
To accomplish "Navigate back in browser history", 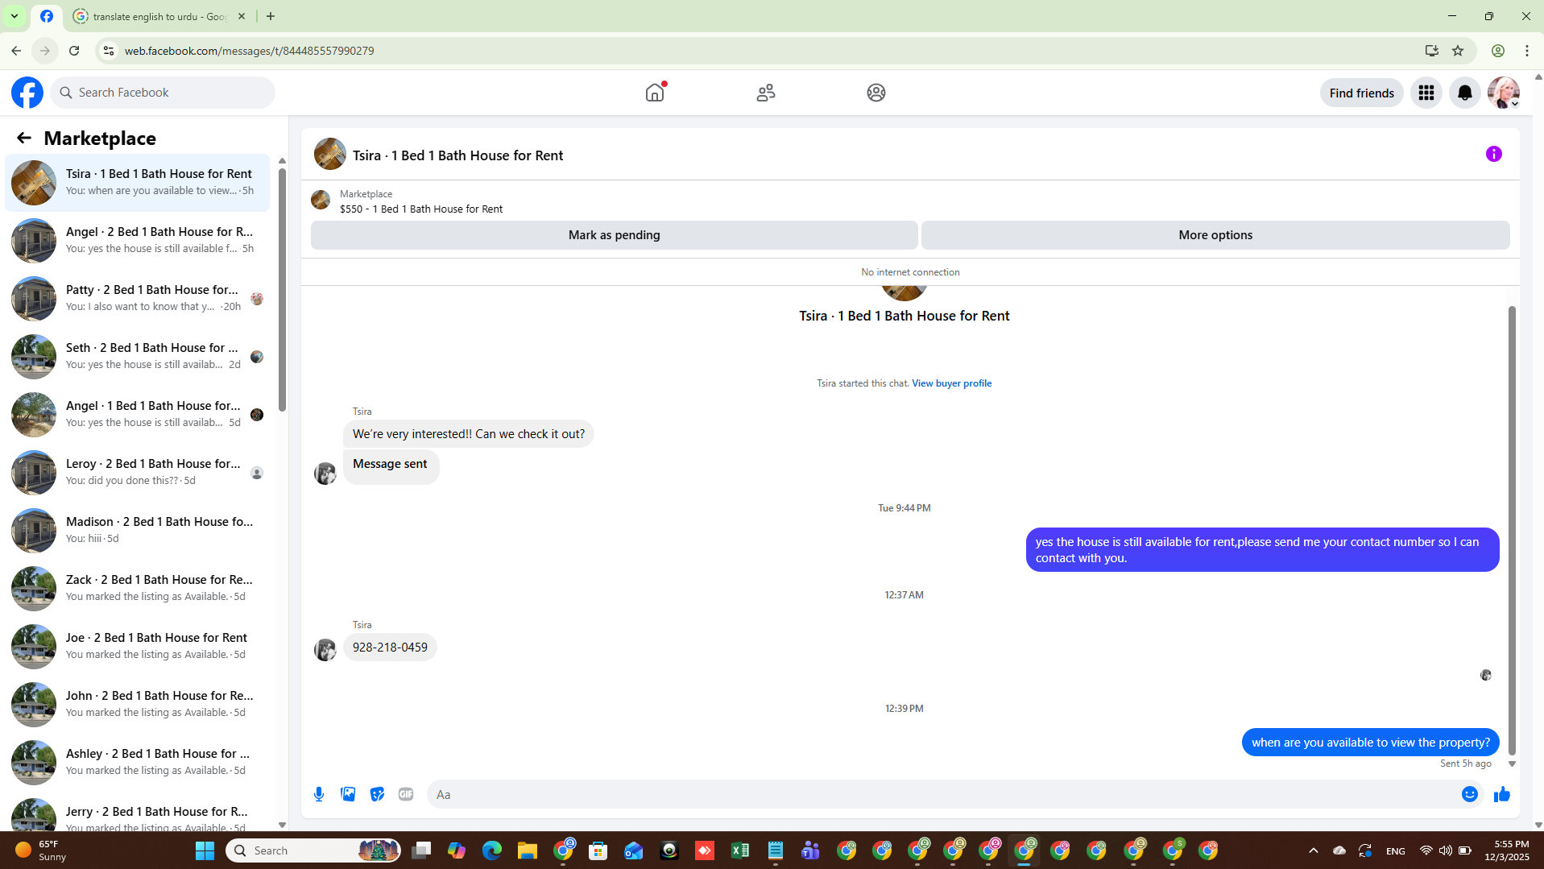I will [16, 51].
